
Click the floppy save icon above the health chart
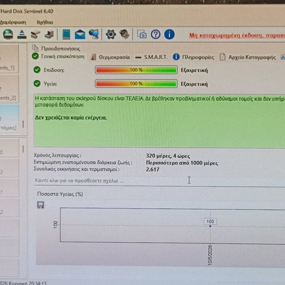click(x=40, y=205)
